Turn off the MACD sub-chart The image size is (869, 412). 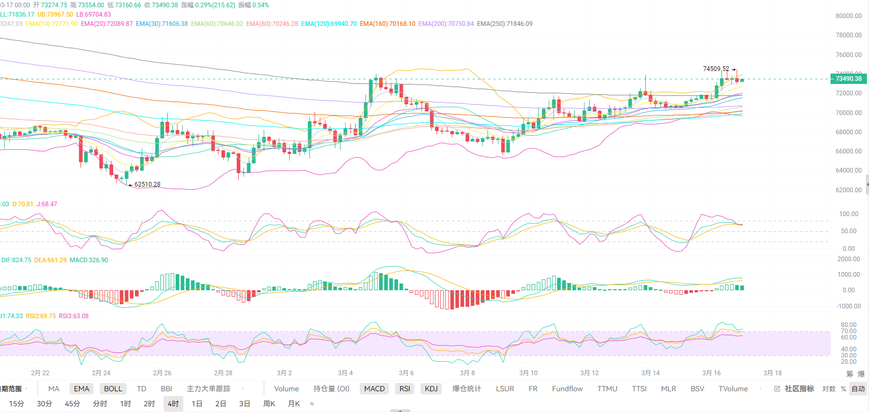point(374,389)
